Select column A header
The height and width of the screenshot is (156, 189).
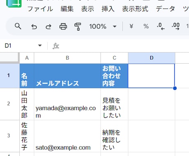tap(27, 58)
